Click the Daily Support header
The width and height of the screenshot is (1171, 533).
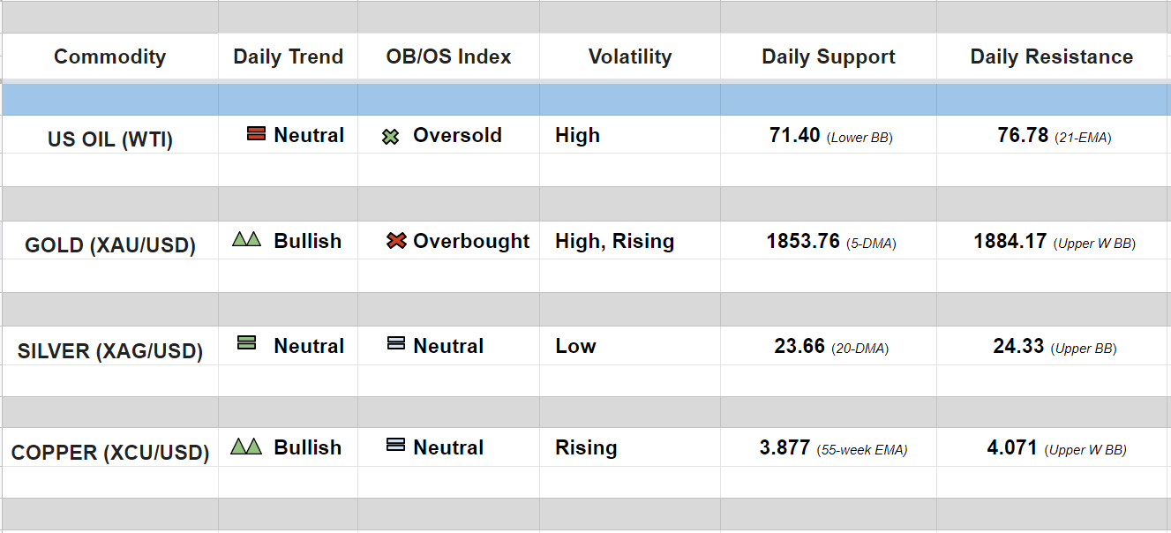click(828, 56)
